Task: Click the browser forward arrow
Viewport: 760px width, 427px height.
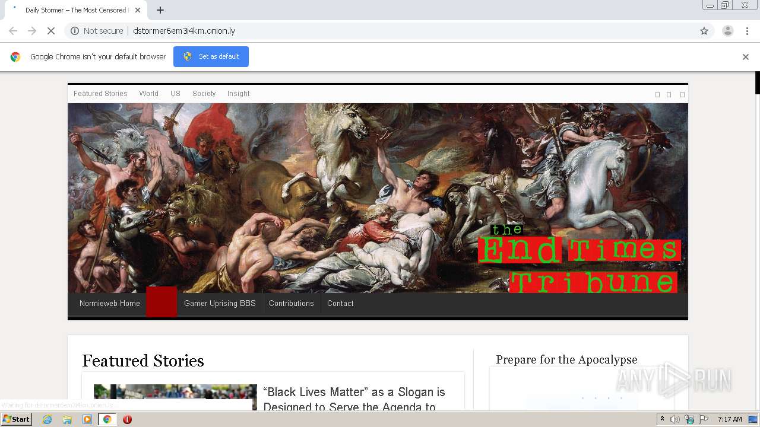Action: coord(32,31)
